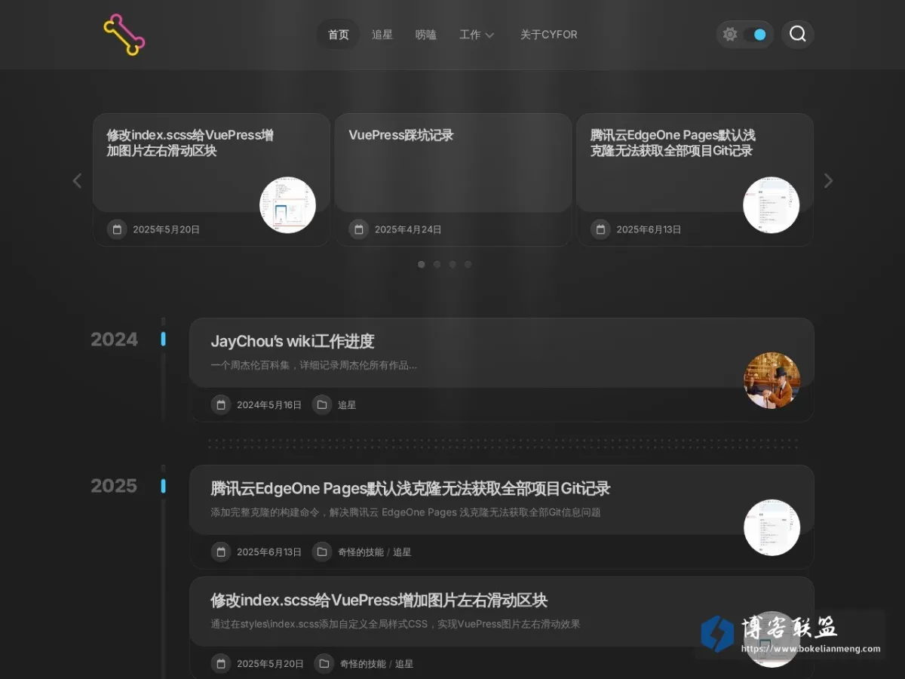The height and width of the screenshot is (679, 905).
Task: Click date text 2025年4月24日
Action: (408, 229)
